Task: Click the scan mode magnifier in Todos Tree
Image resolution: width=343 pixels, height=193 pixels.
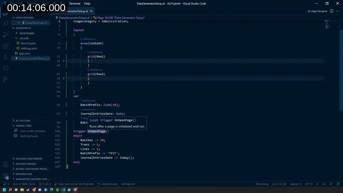Action: (x=15, y=131)
